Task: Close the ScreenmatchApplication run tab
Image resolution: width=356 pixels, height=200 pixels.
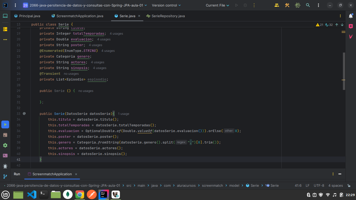Action: 76,174
